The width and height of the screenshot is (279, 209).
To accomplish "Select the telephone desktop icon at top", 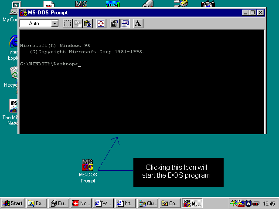I will (181, 3).
